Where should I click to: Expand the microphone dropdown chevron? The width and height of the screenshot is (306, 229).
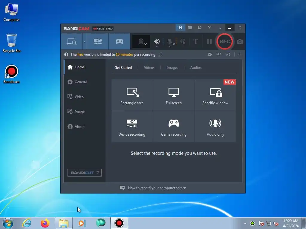(170, 46)
